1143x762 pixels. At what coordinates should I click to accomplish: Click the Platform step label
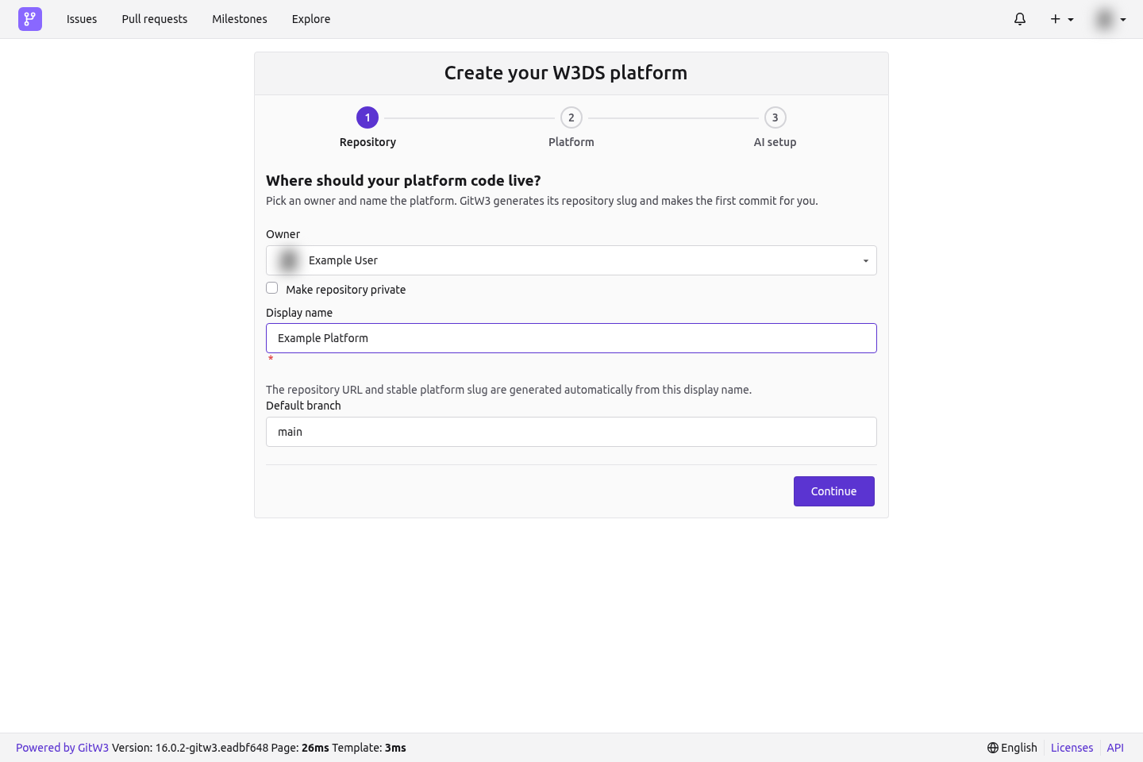click(571, 142)
